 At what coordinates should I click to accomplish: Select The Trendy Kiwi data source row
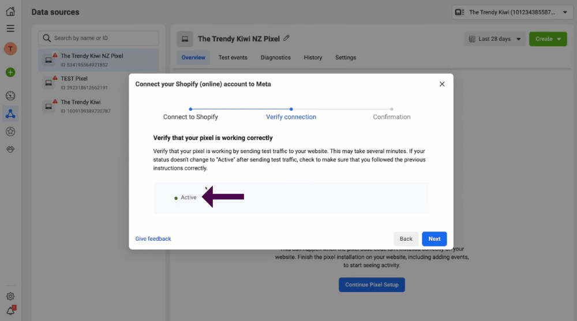click(99, 106)
